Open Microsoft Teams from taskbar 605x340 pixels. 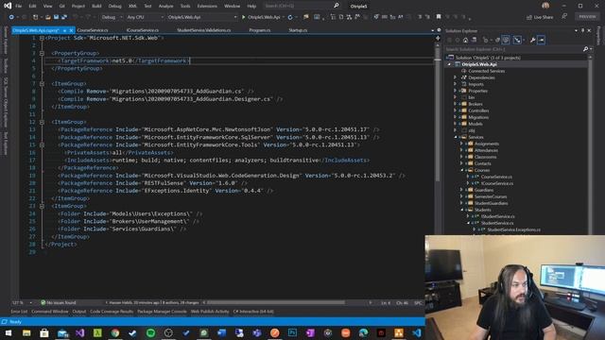(x=257, y=332)
